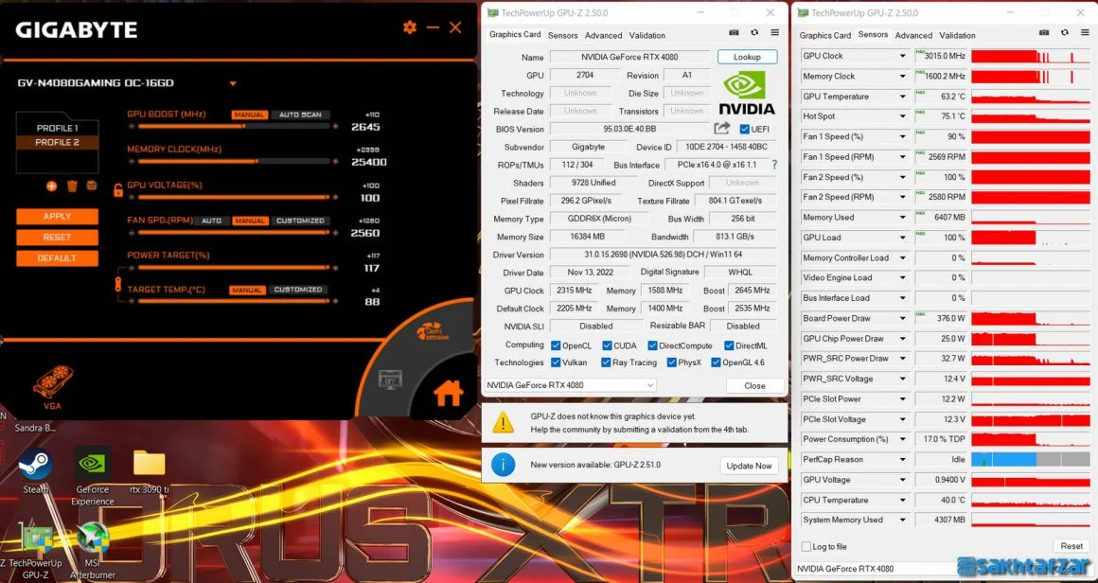Click the link icon joining Power Target and Target Temp

click(x=119, y=284)
